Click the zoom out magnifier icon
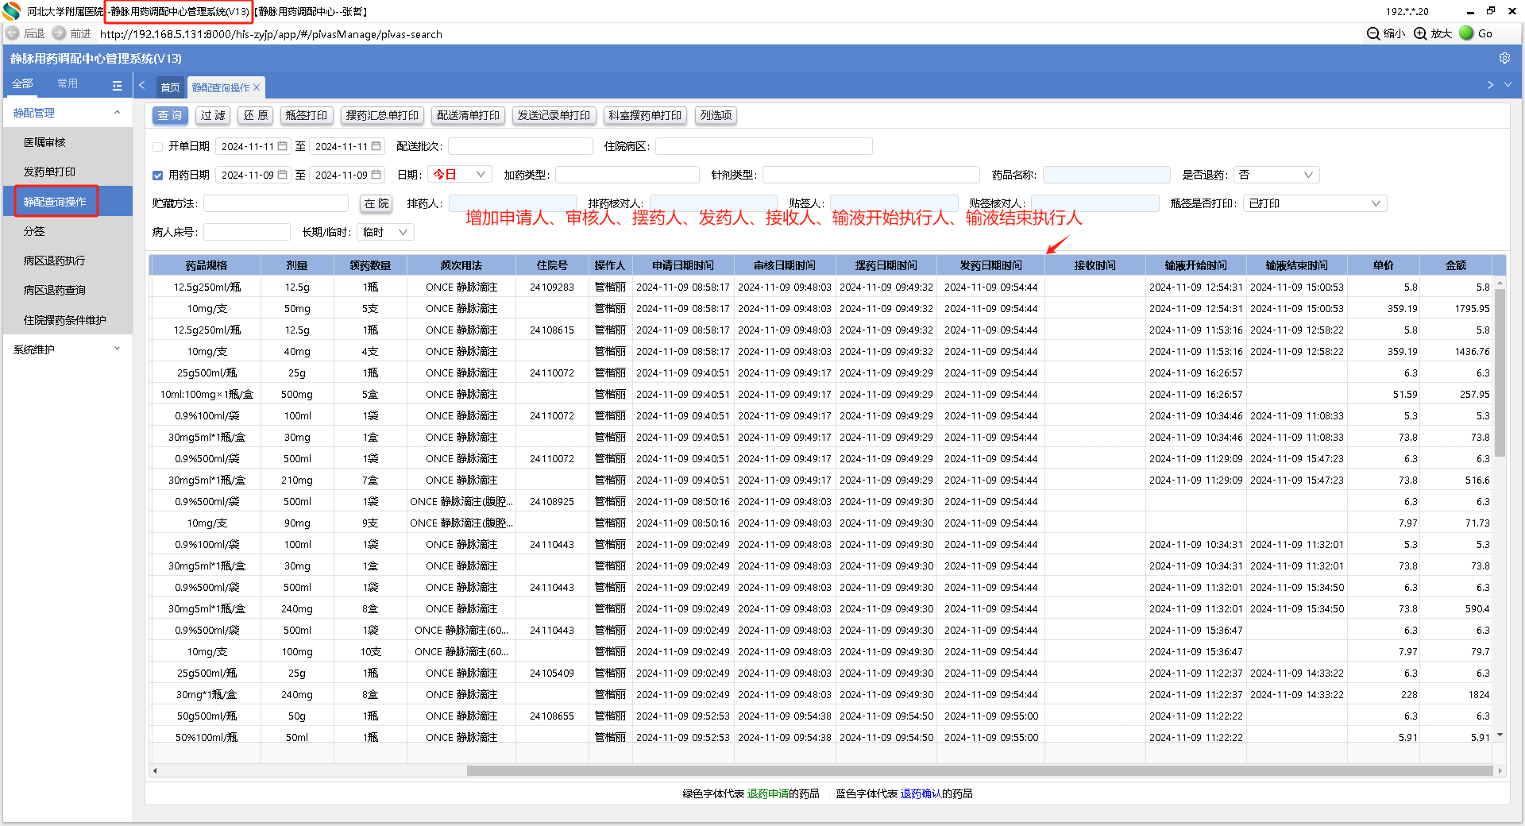 (x=1373, y=33)
